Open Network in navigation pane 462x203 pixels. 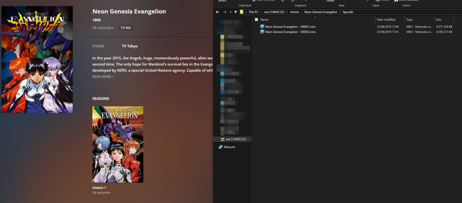pos(229,147)
